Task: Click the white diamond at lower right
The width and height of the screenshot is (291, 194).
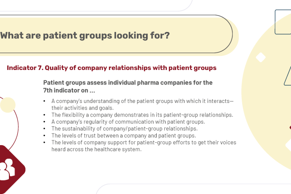Action: tap(288, 145)
